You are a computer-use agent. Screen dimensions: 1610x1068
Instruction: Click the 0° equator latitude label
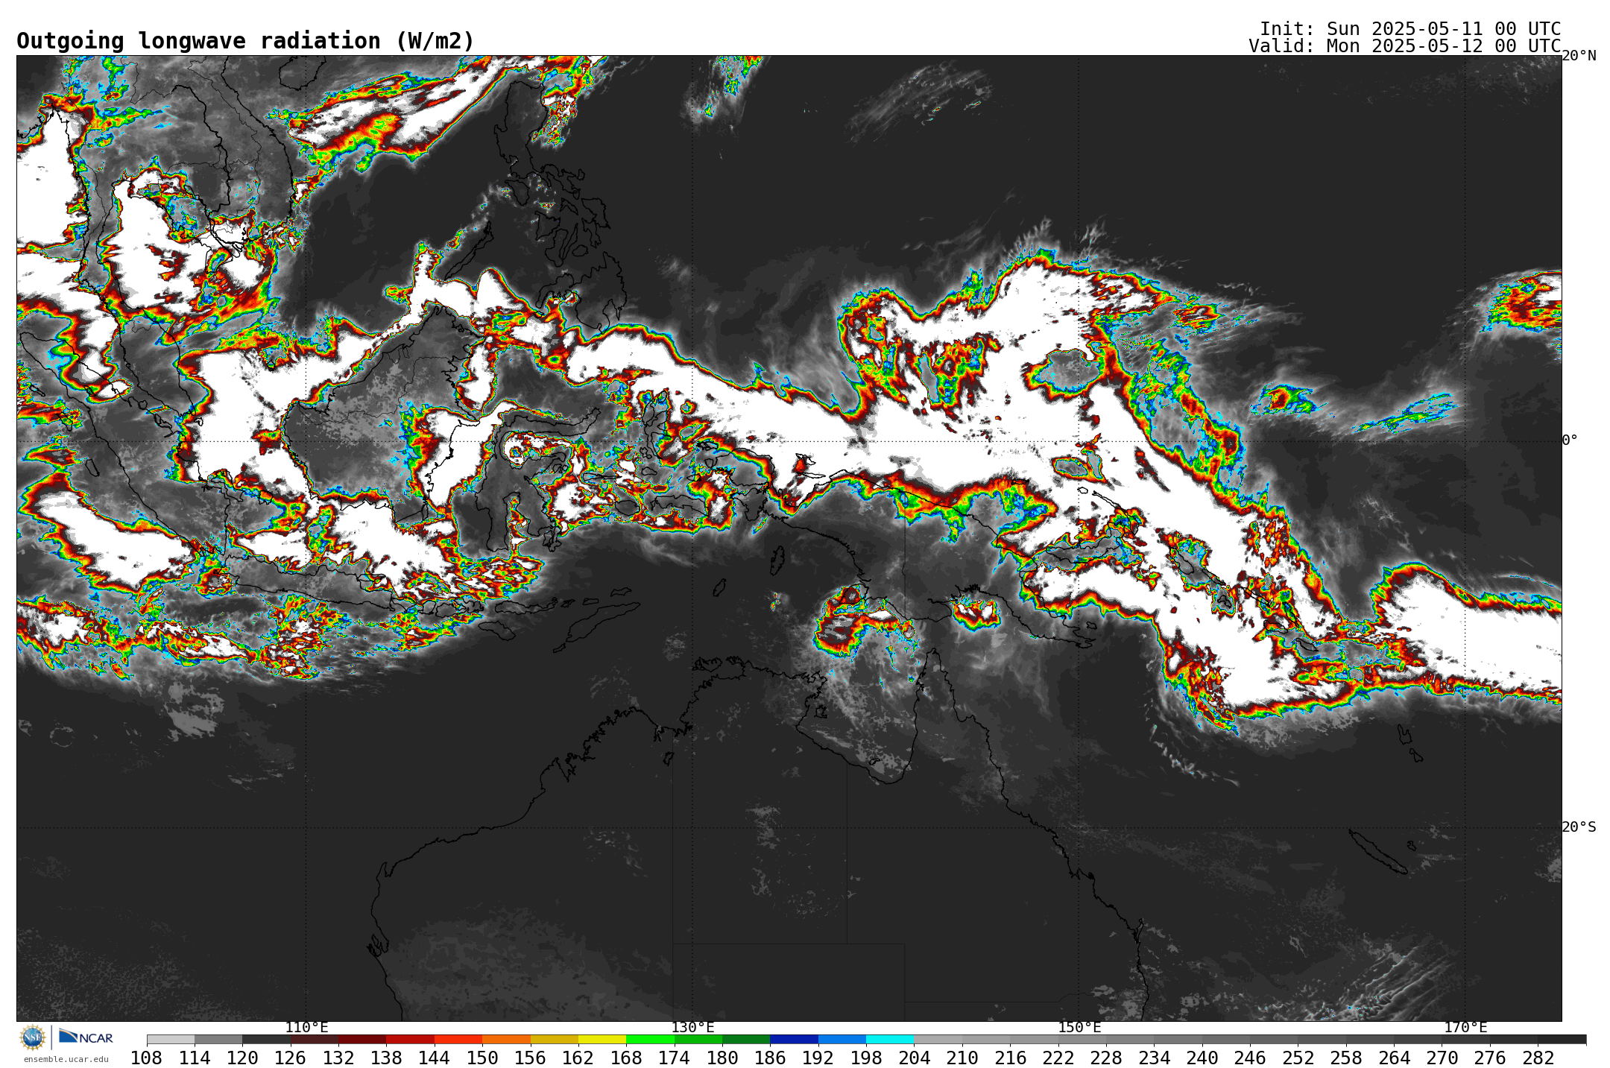point(1570,440)
